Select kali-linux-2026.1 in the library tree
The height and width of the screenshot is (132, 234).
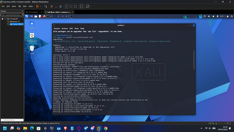click(x=16, y=24)
